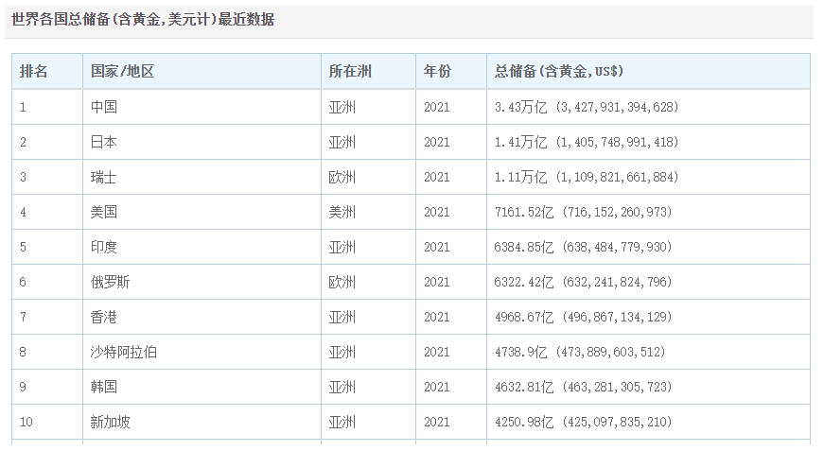
Task: Click rank number 3 in 瑞士 row
Action: click(x=23, y=177)
